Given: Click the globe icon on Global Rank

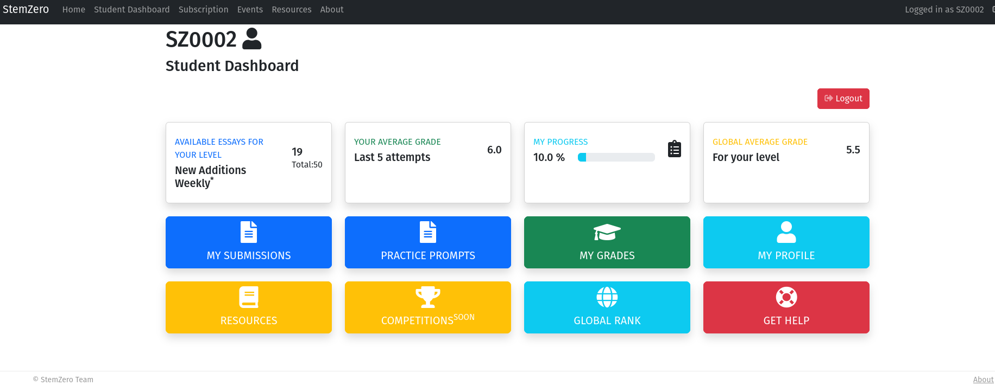Looking at the screenshot, I should (607, 297).
